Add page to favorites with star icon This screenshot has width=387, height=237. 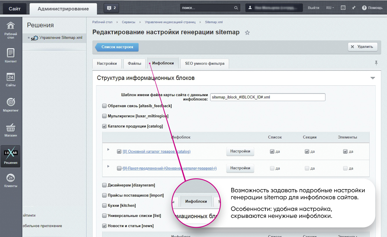click(247, 33)
